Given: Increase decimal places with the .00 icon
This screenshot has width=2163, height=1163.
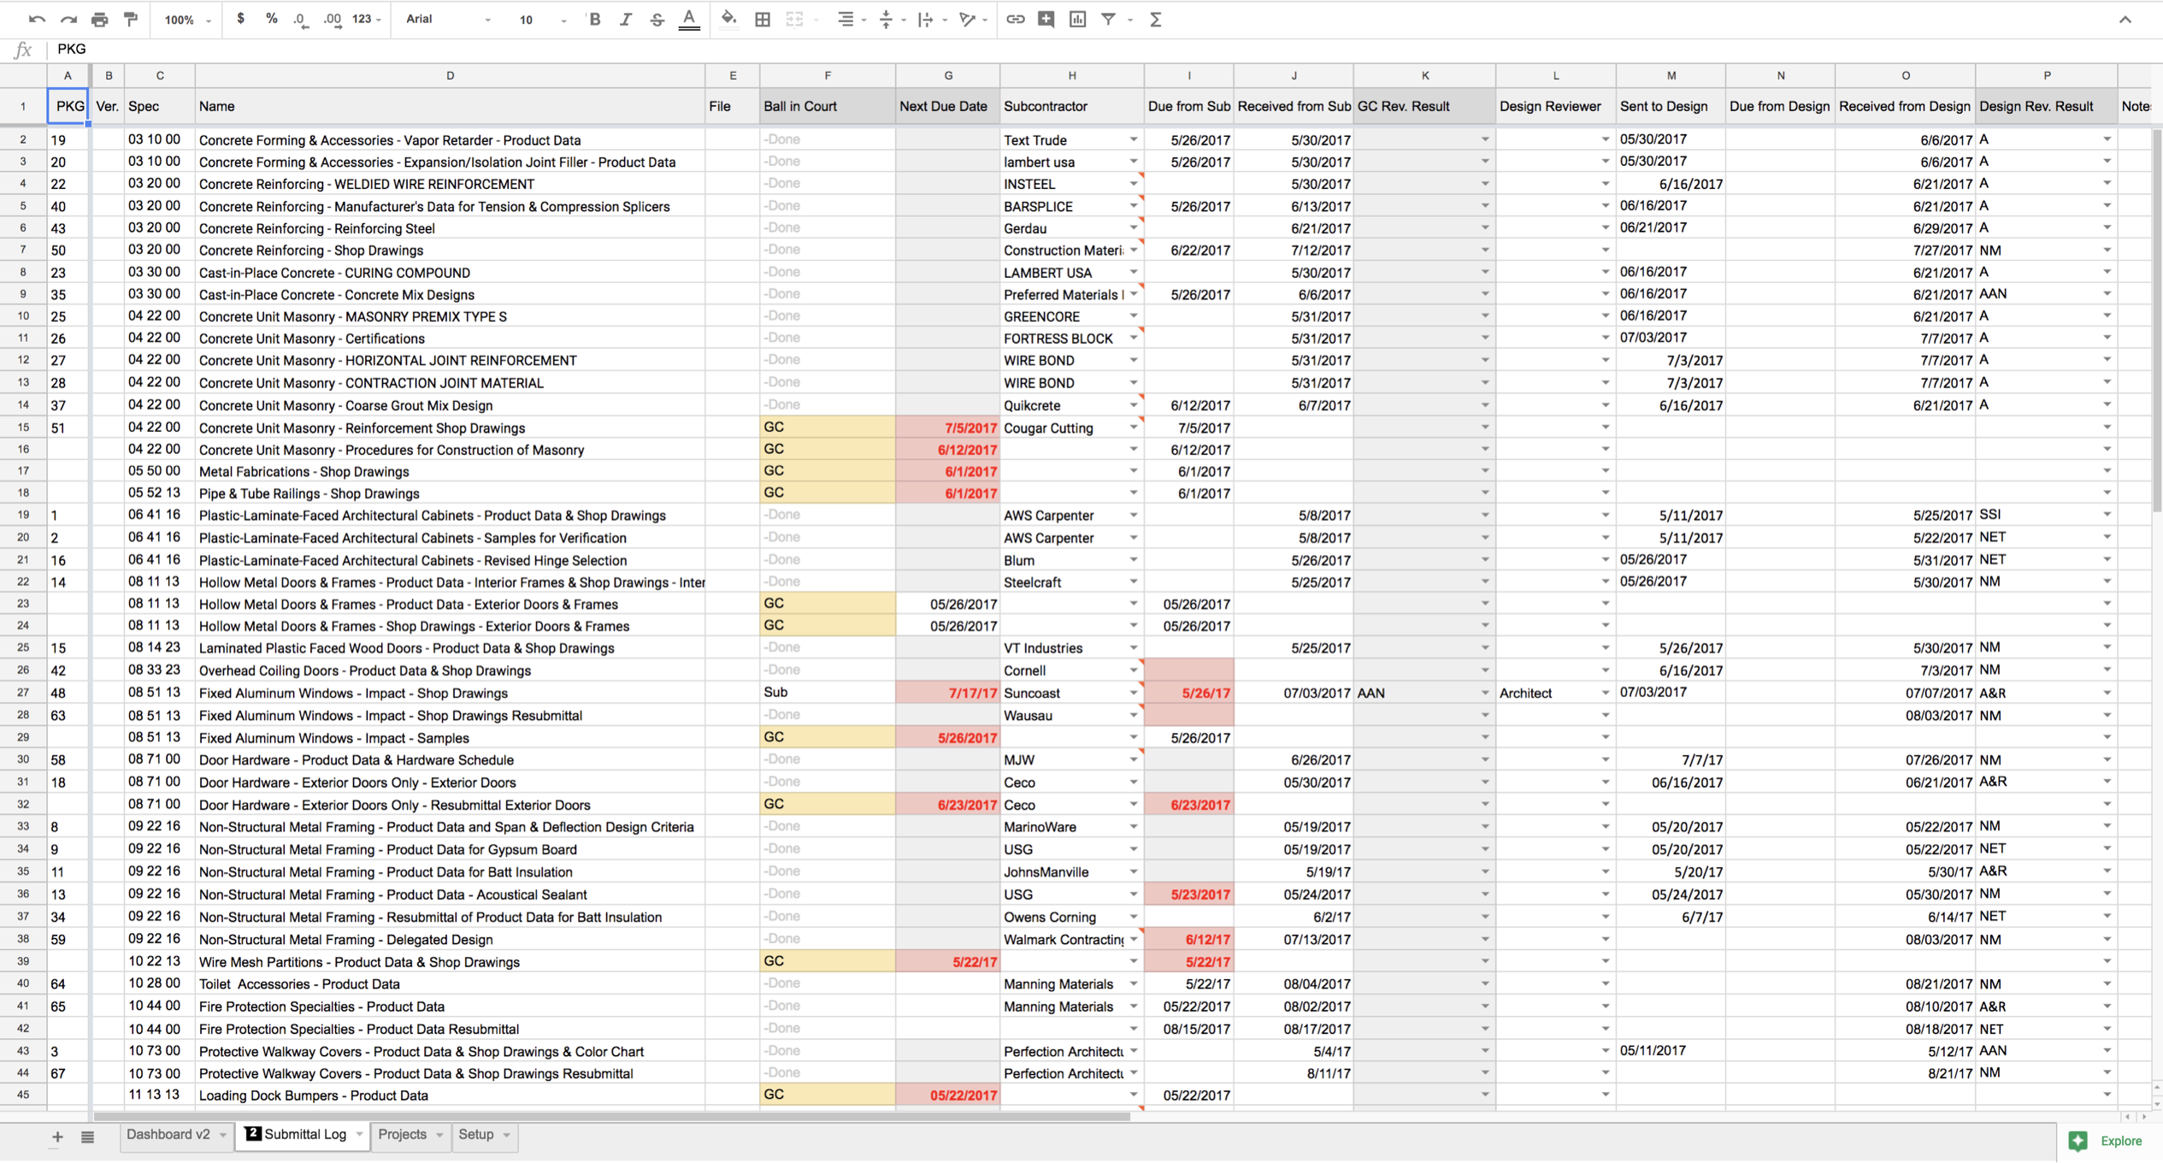Looking at the screenshot, I should 332,19.
